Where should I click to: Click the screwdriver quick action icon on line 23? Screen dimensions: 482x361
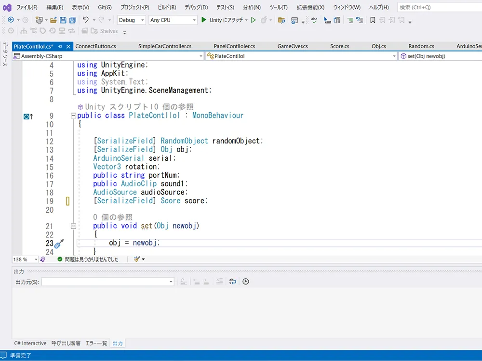pos(59,244)
